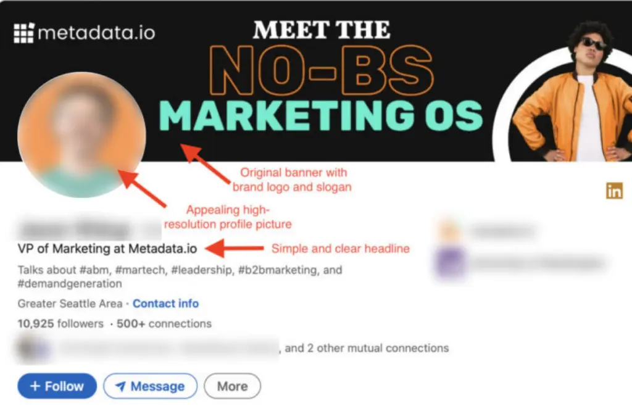The width and height of the screenshot is (632, 414).
Task: Open Contact info
Action: [x=165, y=304]
